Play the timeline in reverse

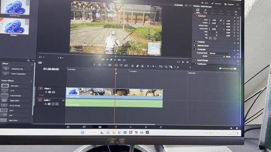[x=107, y=60]
